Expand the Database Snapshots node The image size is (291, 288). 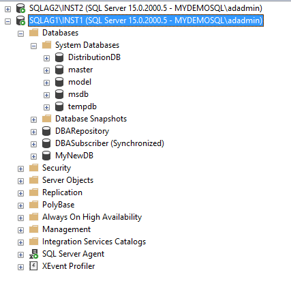coord(33,119)
